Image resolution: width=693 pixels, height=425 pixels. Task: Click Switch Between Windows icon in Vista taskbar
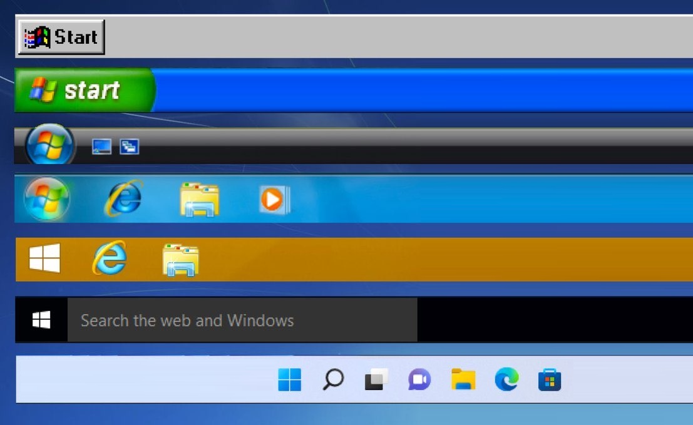[130, 146]
